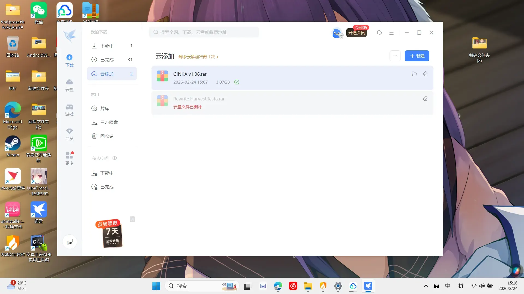Open LunaTranslator shortcut on desktop
Image resolution: width=524 pixels, height=294 pixels.
(x=38, y=182)
